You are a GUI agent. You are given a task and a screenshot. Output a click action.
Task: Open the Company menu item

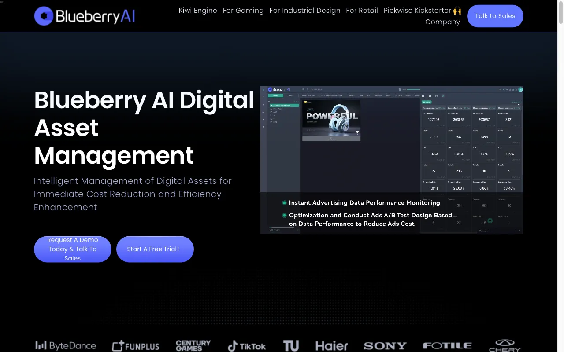442,22
